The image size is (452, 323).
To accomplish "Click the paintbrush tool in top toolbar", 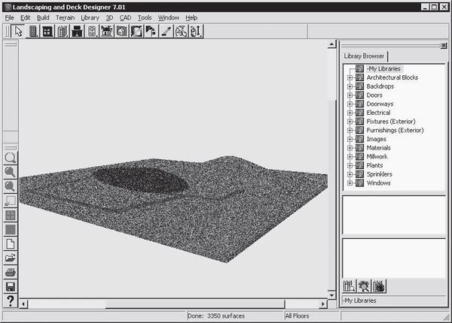I will pyautogui.click(x=166, y=32).
